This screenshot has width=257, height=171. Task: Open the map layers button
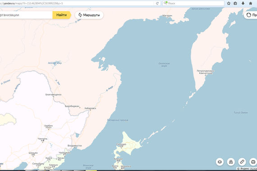coord(220,162)
